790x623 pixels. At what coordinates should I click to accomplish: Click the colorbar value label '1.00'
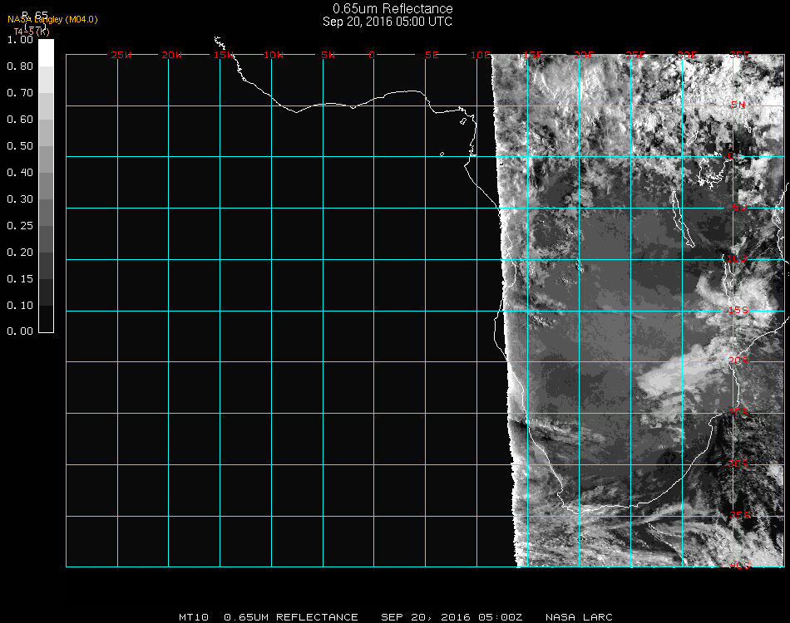click(x=20, y=39)
